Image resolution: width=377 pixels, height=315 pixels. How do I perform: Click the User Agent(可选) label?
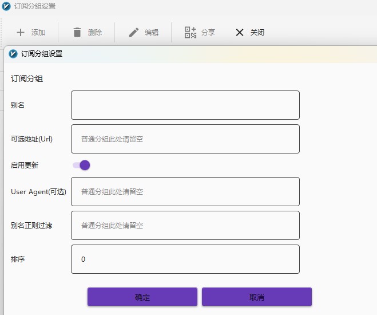coord(38,192)
